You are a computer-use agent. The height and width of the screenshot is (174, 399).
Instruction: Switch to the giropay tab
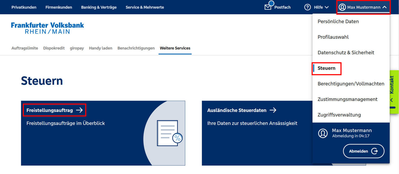[77, 48]
